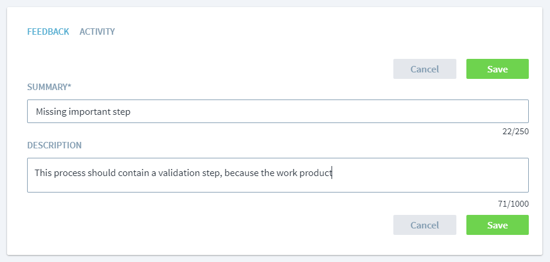
Task: Place cursor on "step" in summary field
Action: coord(121,111)
